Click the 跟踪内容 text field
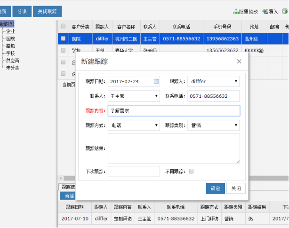The image size is (289, 228). [x=174, y=110]
